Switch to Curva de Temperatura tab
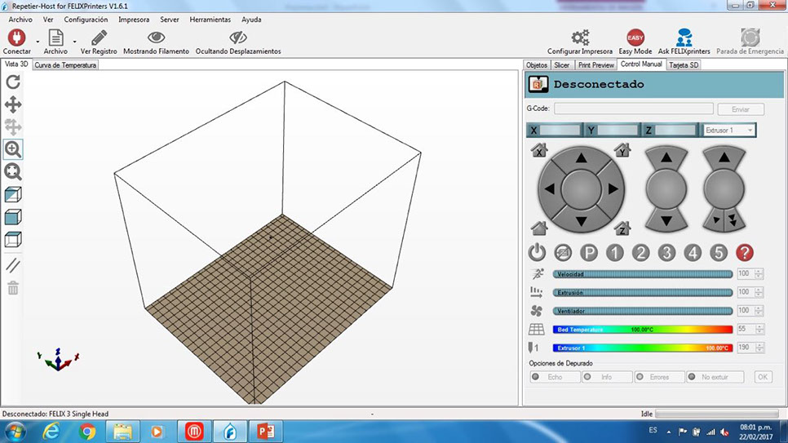The width and height of the screenshot is (788, 443). point(65,65)
